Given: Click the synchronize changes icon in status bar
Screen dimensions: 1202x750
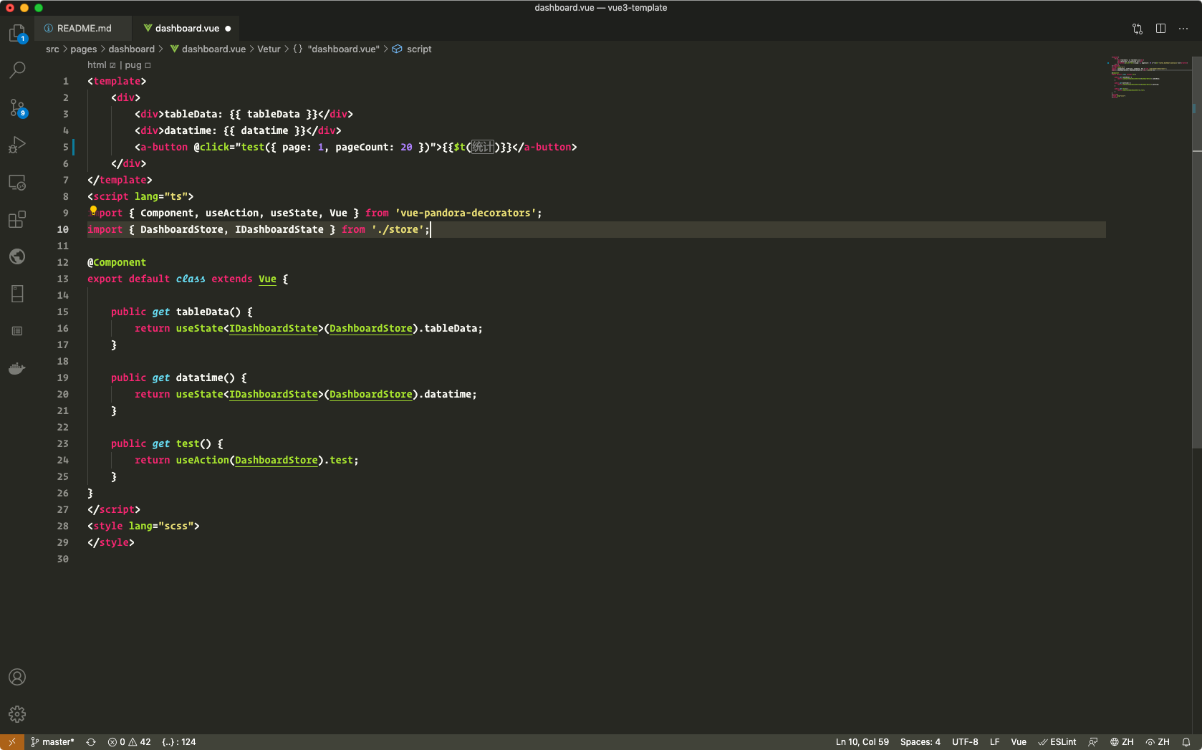Looking at the screenshot, I should [91, 742].
